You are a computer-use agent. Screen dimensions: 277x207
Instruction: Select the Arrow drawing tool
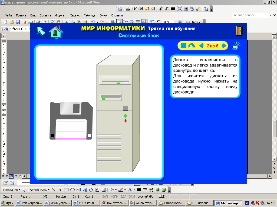click(60, 190)
